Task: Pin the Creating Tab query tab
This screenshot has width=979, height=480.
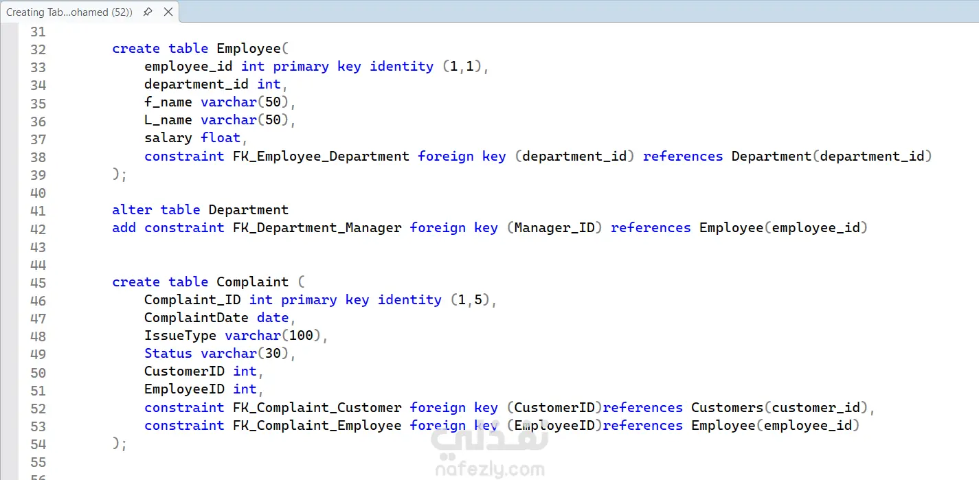Action: pos(148,12)
